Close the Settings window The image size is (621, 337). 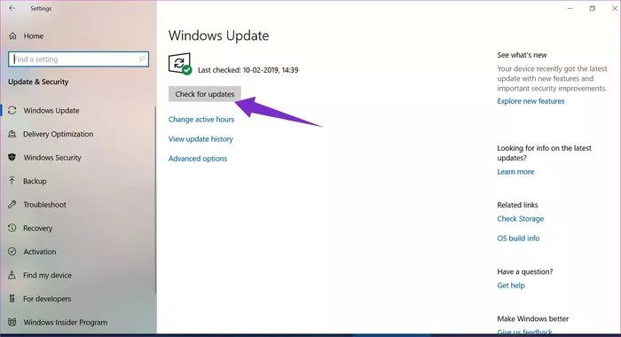tap(614, 8)
